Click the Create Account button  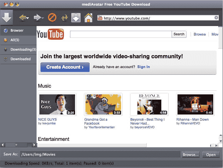(65, 67)
